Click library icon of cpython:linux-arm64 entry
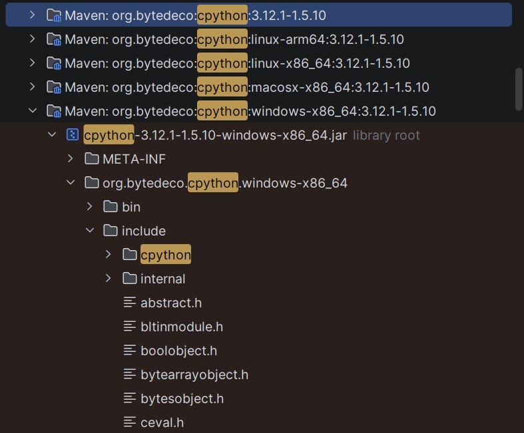The width and height of the screenshot is (524, 433). (54, 39)
